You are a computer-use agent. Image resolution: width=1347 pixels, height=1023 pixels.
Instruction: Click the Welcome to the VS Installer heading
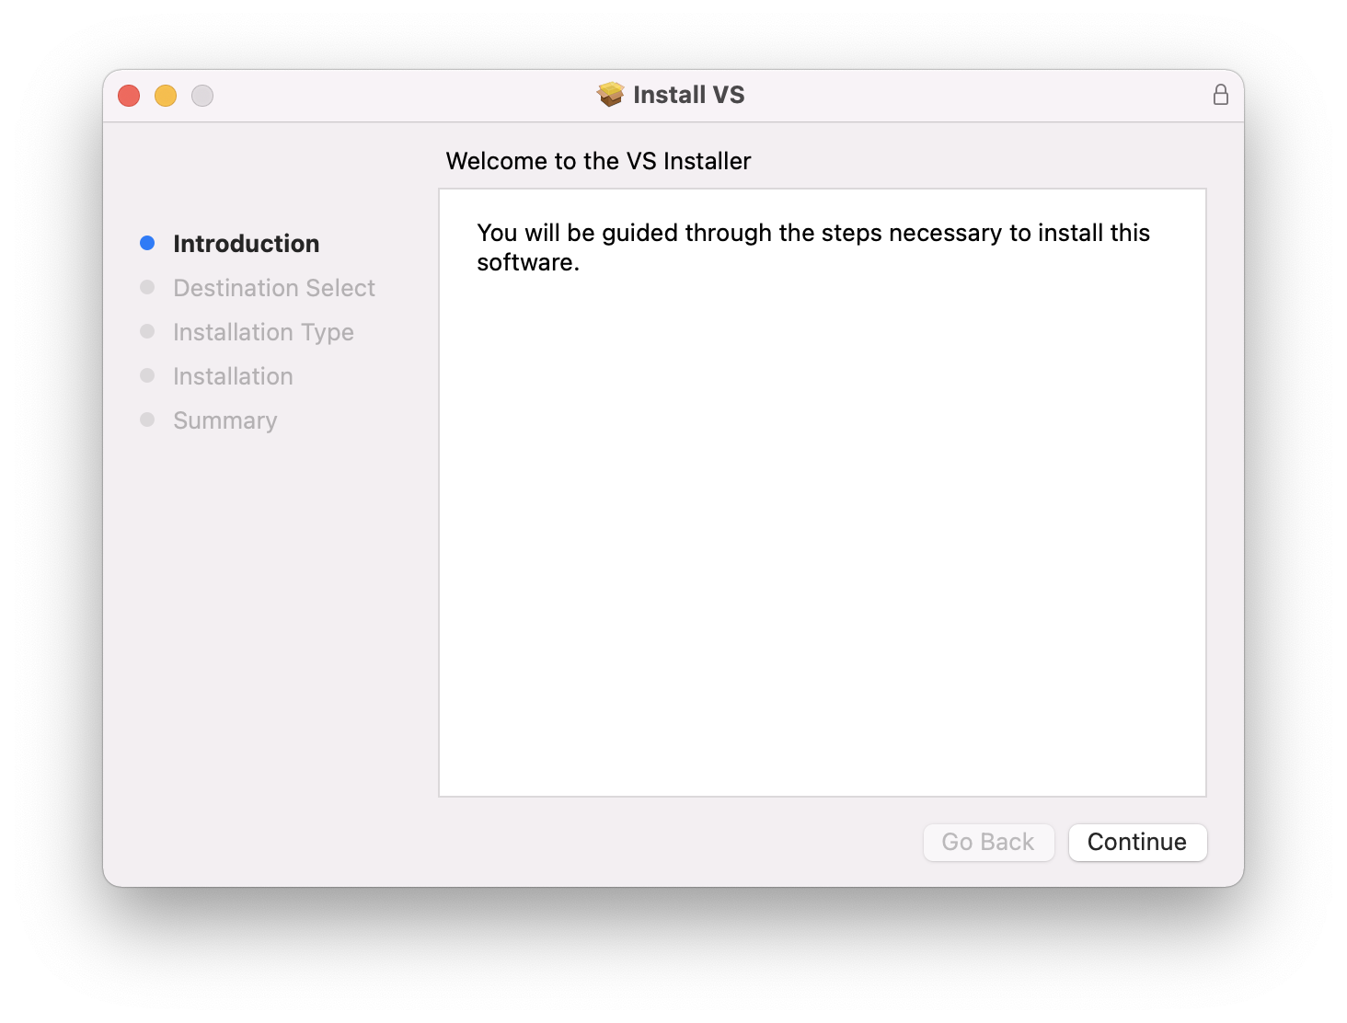pos(598,161)
